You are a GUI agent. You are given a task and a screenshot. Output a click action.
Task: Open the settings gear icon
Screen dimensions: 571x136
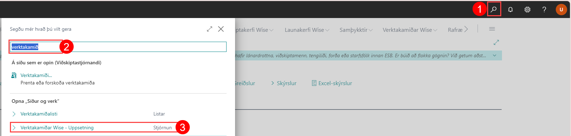tap(527, 10)
